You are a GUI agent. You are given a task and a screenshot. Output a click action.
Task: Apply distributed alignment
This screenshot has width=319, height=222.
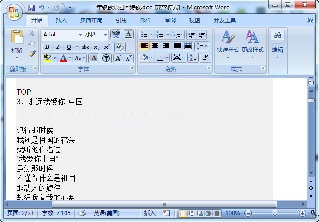click(187, 46)
